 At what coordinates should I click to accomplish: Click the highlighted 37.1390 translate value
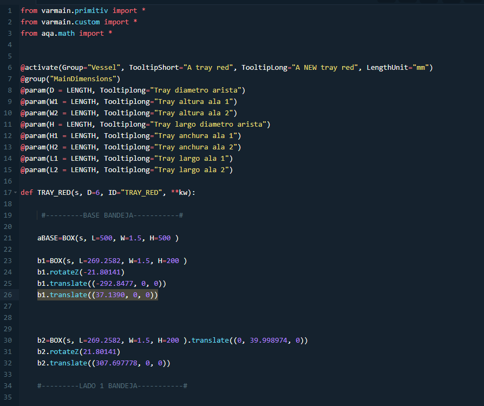coord(110,295)
